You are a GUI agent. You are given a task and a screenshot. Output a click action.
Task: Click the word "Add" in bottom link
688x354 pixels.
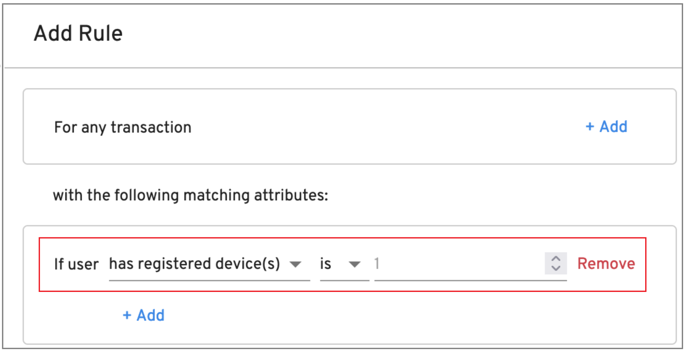(151, 315)
